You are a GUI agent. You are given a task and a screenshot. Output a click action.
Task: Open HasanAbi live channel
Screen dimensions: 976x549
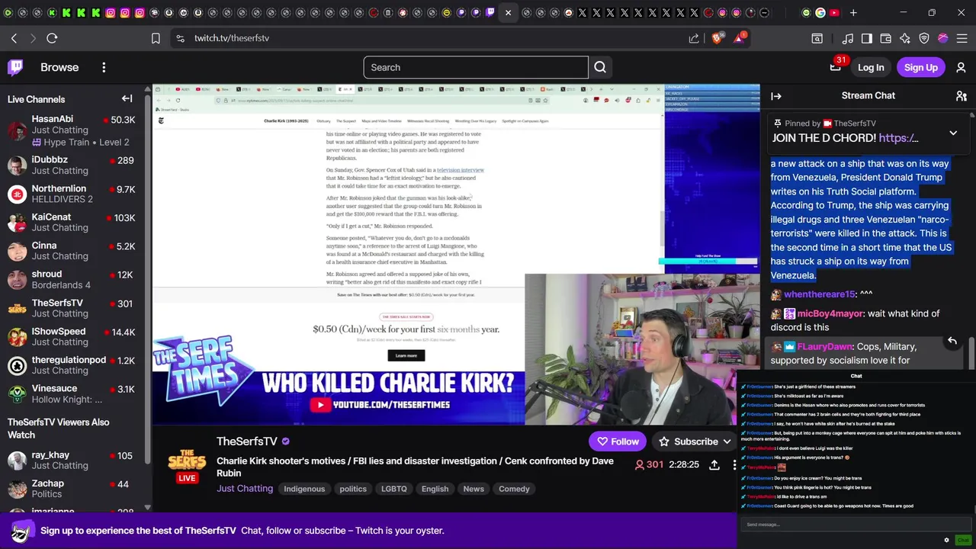pyautogui.click(x=72, y=130)
